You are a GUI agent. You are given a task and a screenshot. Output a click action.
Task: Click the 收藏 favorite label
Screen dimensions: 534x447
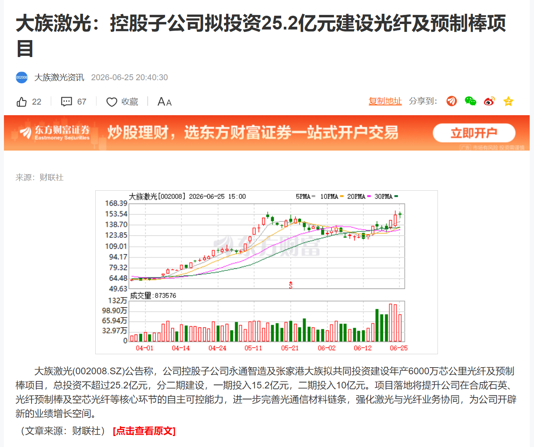tap(130, 102)
